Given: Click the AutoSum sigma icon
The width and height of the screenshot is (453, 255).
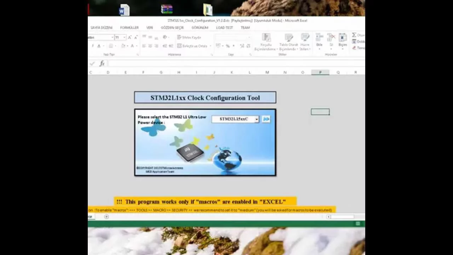Looking at the screenshot, I should [x=354, y=35].
